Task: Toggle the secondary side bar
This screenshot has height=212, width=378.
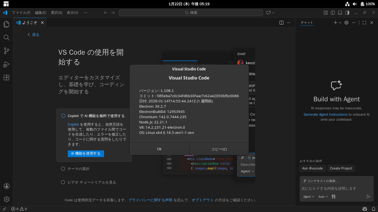Action: 347,13
